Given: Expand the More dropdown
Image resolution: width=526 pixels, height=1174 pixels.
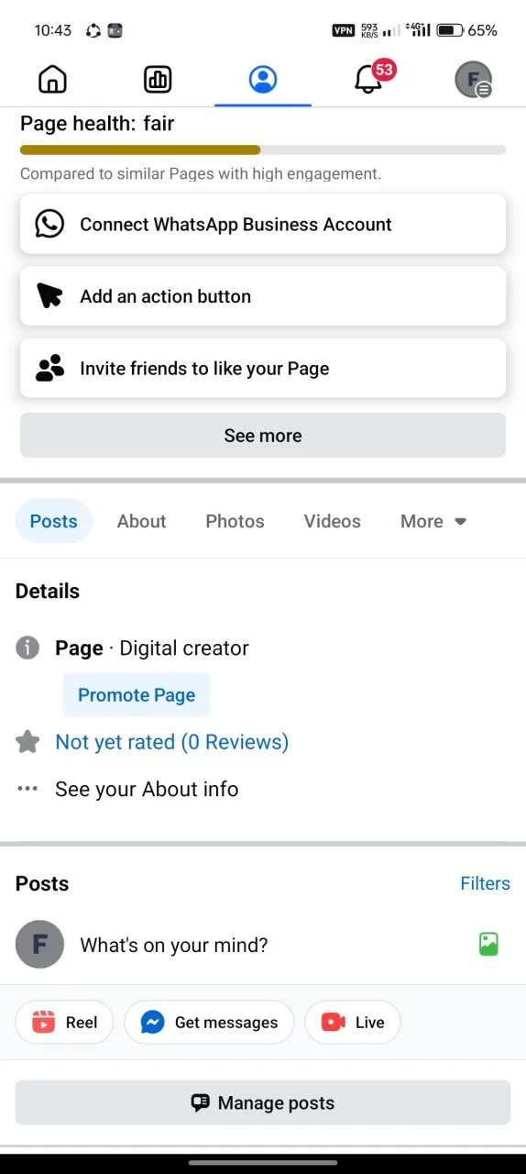Looking at the screenshot, I should click(433, 521).
